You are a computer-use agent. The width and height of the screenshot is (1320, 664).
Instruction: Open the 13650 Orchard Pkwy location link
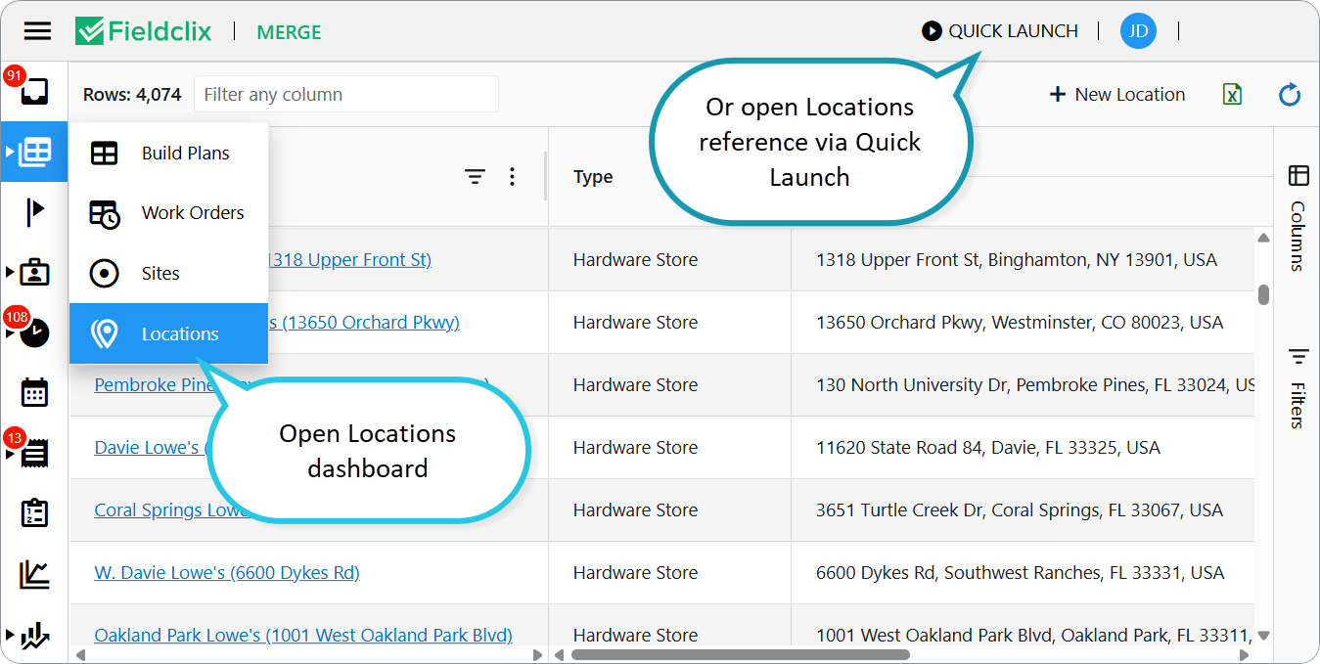[364, 323]
